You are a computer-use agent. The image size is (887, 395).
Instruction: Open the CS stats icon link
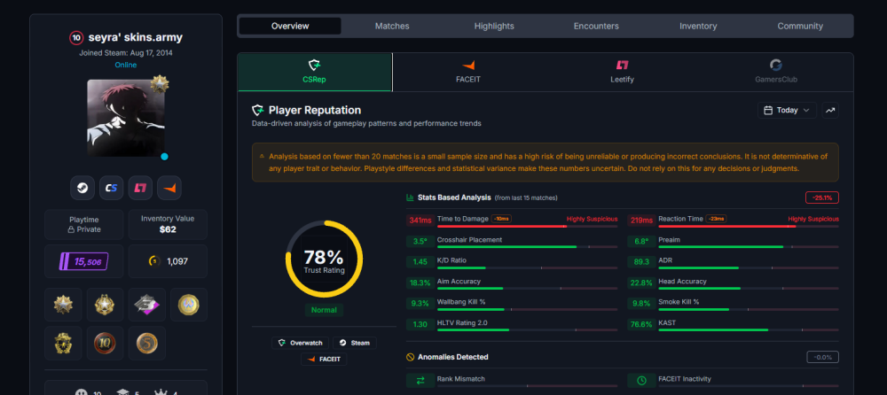tap(112, 188)
